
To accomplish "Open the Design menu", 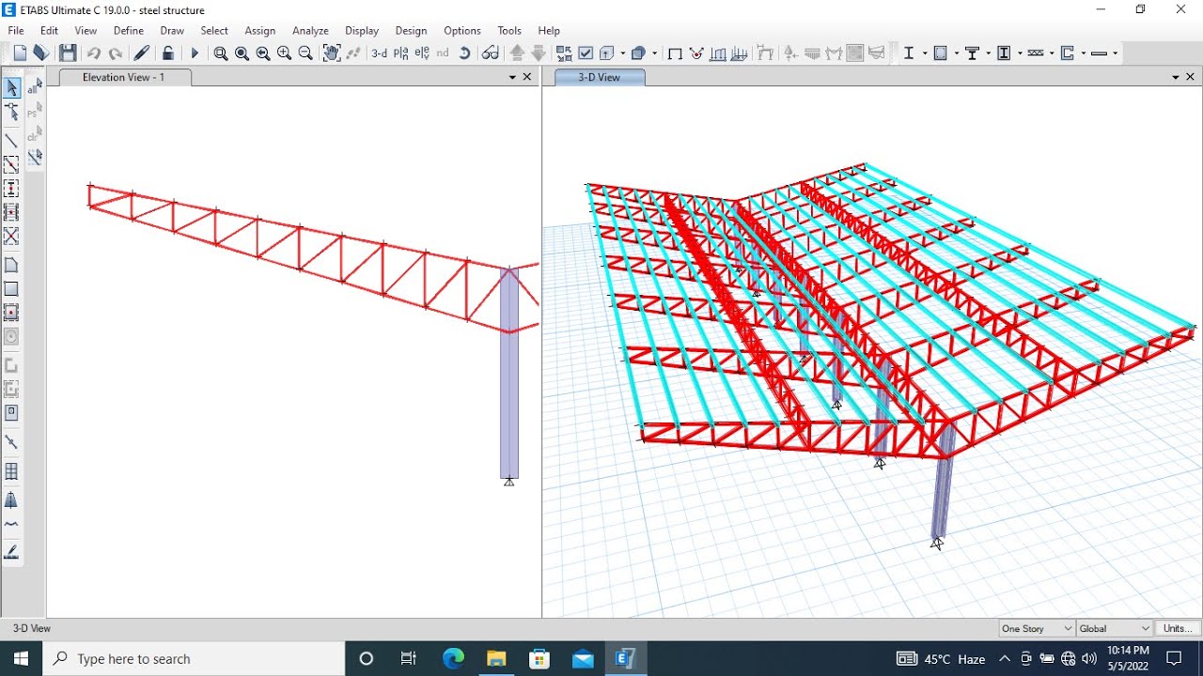I will coord(411,30).
